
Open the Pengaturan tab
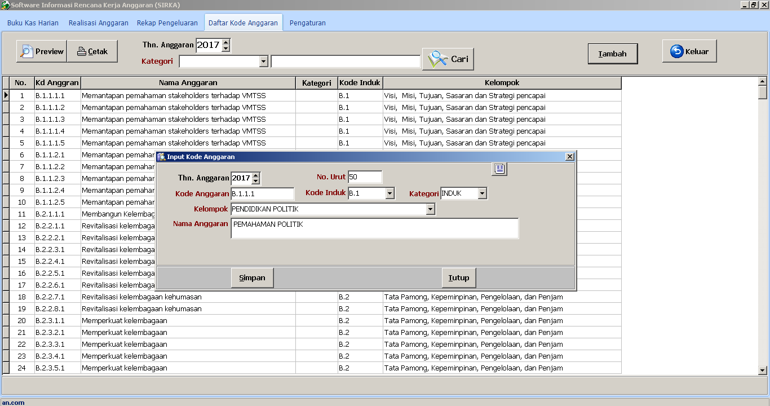(307, 23)
